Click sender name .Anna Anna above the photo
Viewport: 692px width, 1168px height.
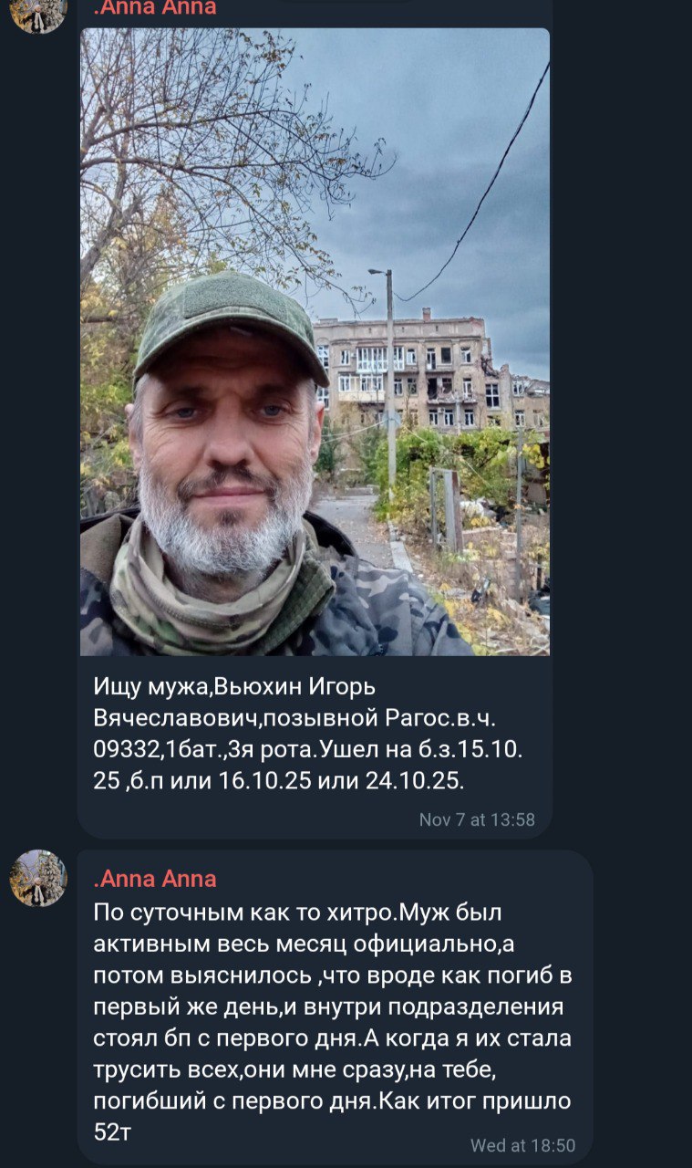pos(155,8)
